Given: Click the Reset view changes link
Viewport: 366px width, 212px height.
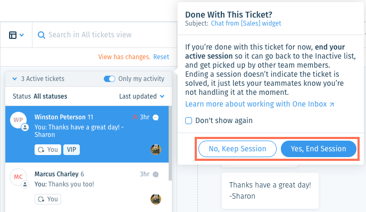Looking at the screenshot, I should [161, 57].
